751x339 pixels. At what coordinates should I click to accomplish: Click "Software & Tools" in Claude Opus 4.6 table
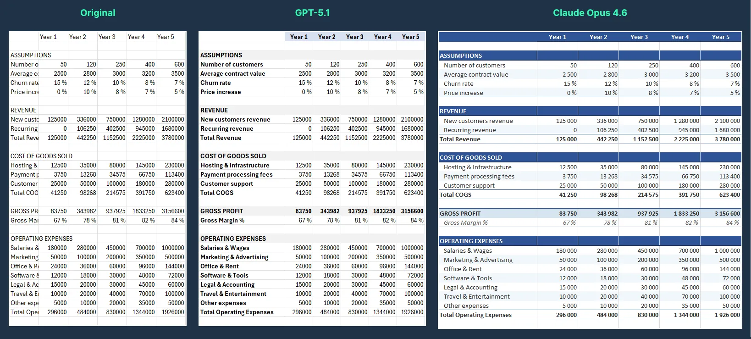pos(468,278)
